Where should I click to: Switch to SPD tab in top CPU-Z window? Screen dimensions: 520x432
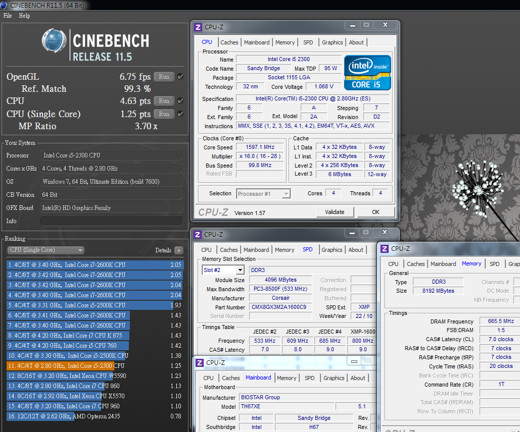[x=308, y=42]
